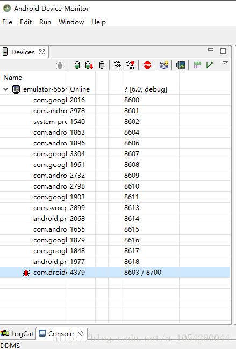
Task: Click port number 8618
Action: 132,262
